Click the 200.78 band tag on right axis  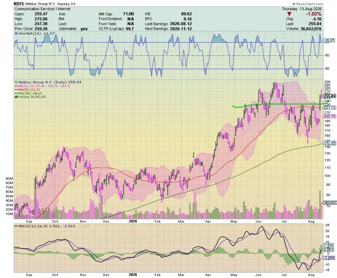(x=330, y=116)
